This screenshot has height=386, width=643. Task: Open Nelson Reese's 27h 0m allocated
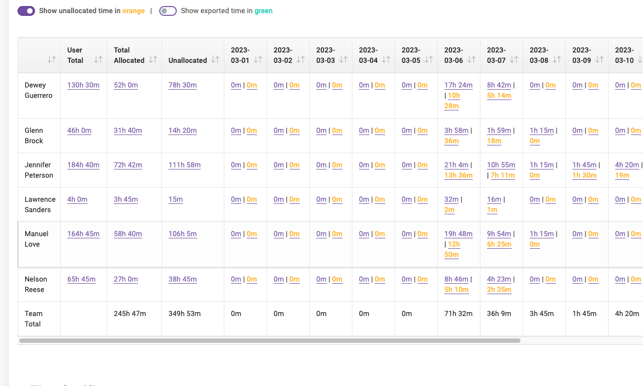[125, 279]
